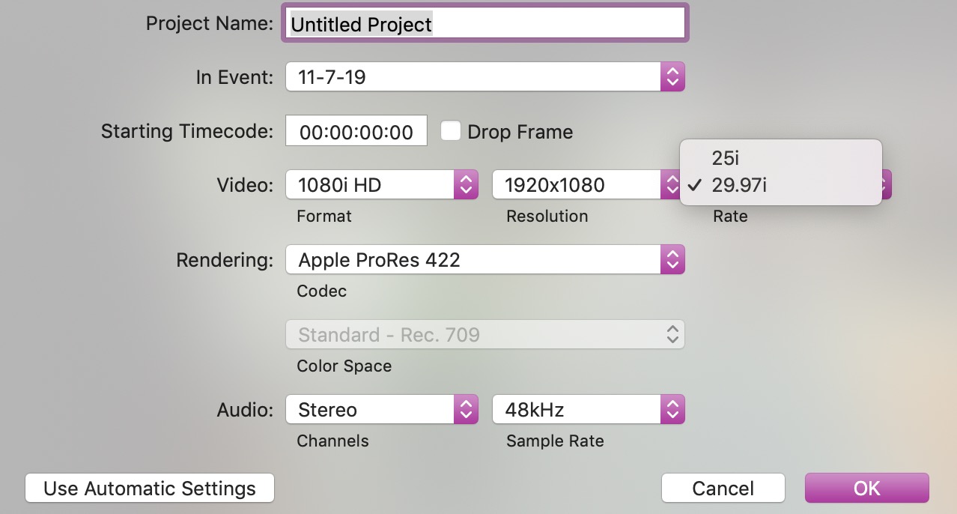Image resolution: width=957 pixels, height=514 pixels.
Task: Click the In Event popup arrows icon
Action: click(672, 76)
